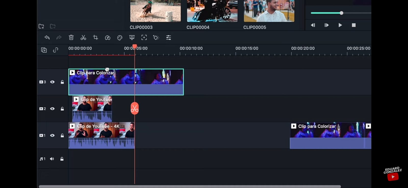Split clip with the scissors toolbar icon
This screenshot has width=408, height=188.
[83, 38]
